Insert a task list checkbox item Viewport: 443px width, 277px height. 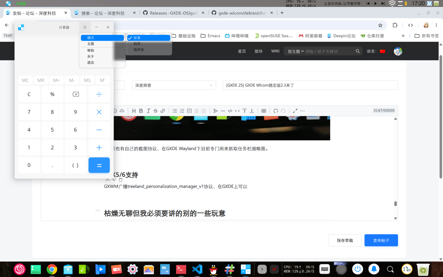pos(189,111)
